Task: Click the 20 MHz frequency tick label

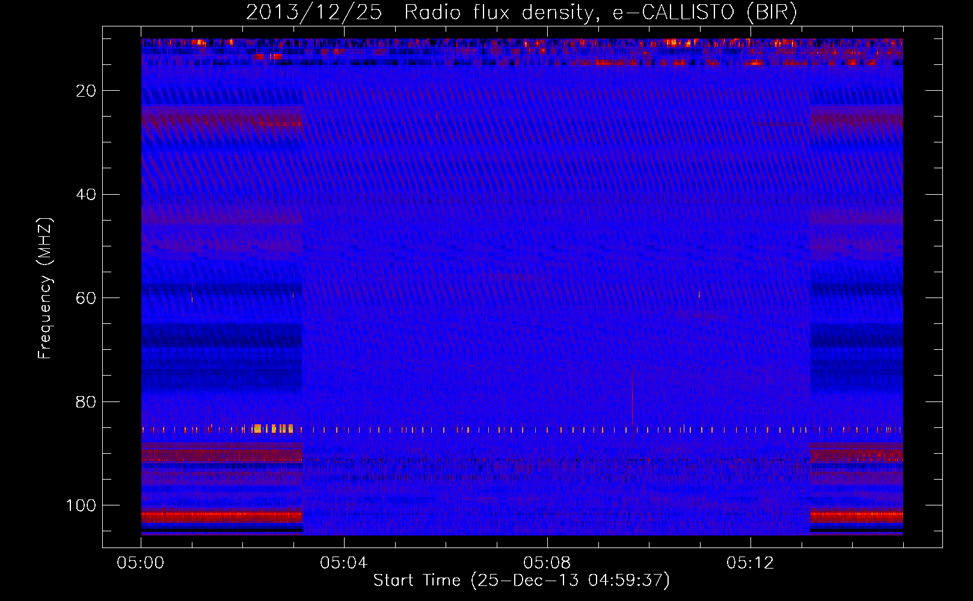Action: coord(87,91)
